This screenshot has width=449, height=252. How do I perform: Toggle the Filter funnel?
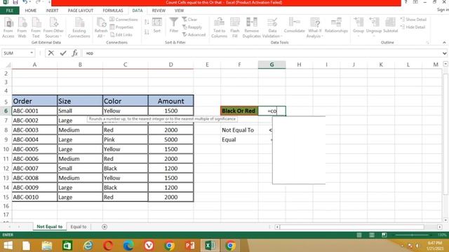pos(173,25)
